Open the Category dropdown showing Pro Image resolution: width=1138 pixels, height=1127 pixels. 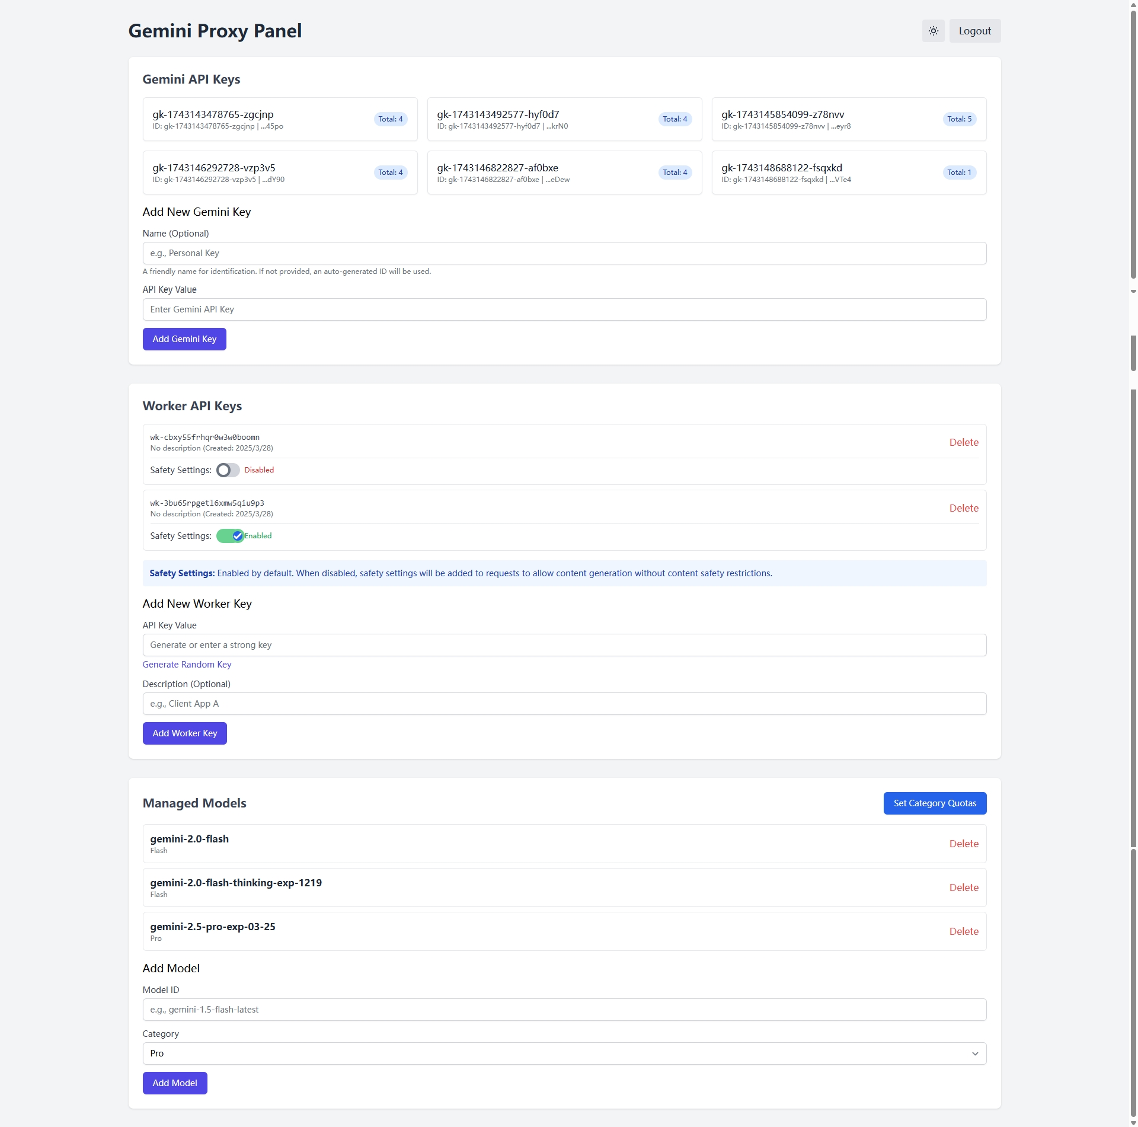pyautogui.click(x=564, y=1053)
